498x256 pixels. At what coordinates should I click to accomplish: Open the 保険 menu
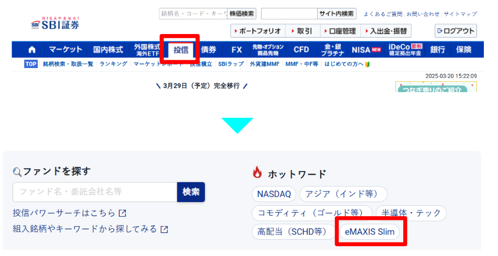[x=464, y=50]
